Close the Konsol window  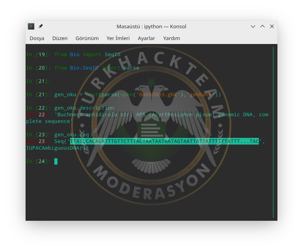click(272, 26)
